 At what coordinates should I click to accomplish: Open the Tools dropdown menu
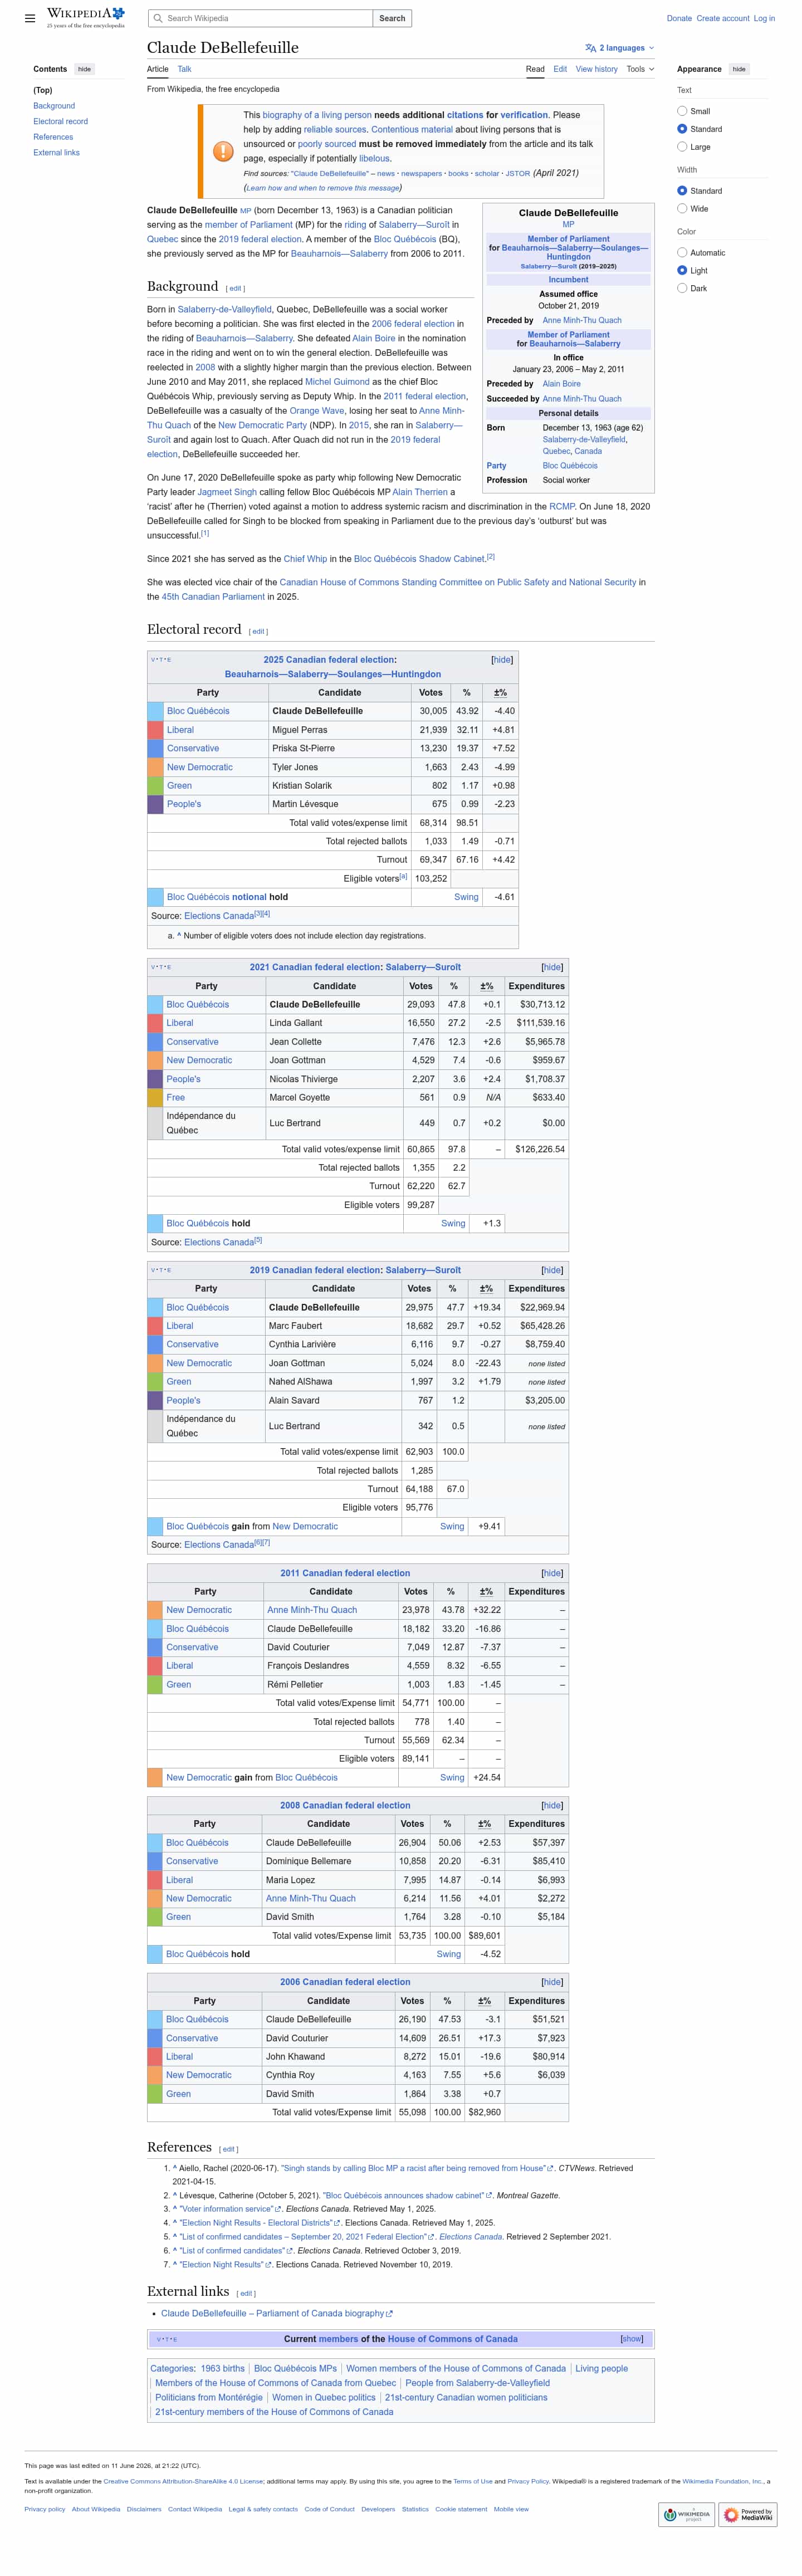[x=640, y=69]
